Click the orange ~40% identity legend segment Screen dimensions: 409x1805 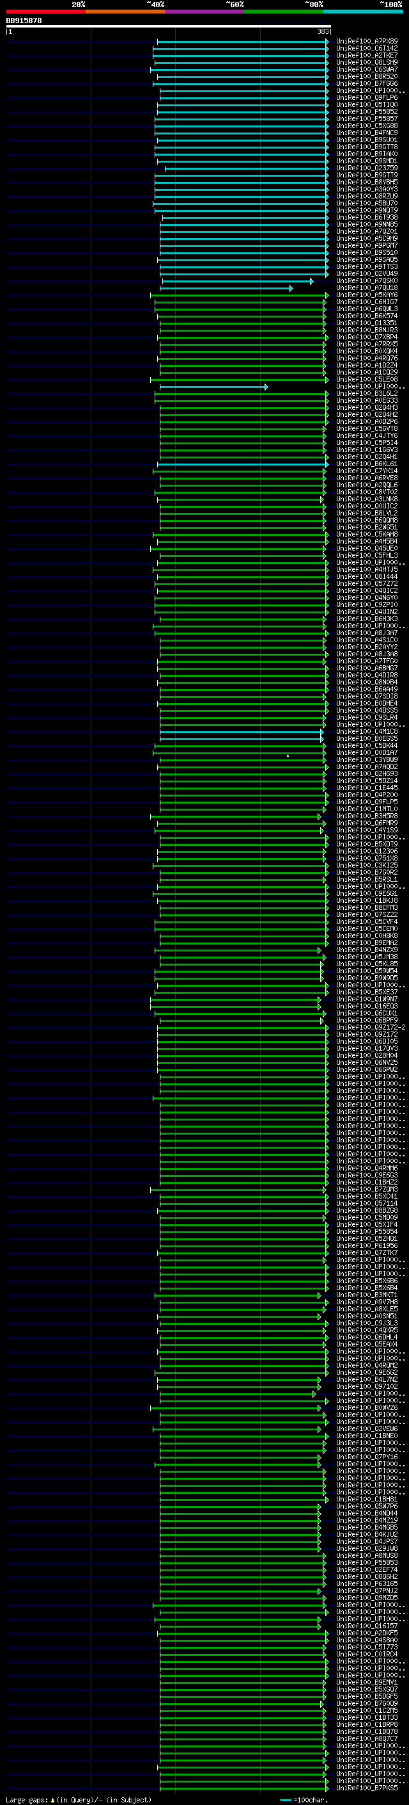125,12
